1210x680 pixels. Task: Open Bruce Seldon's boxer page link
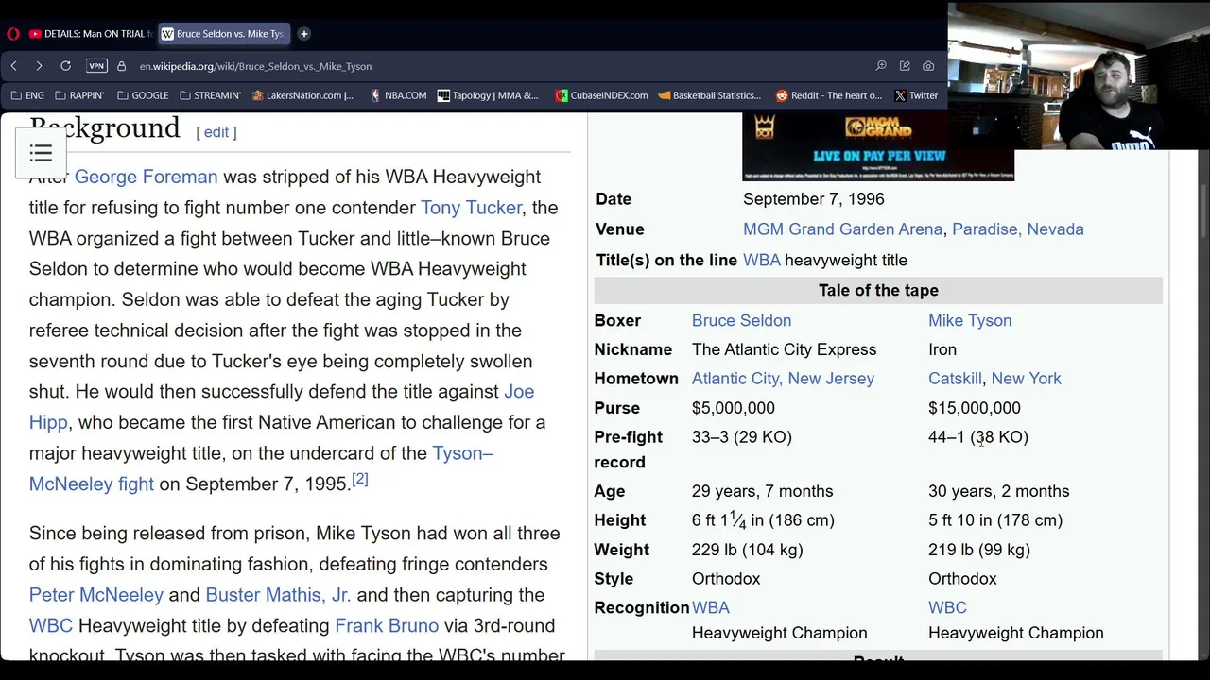[741, 320]
